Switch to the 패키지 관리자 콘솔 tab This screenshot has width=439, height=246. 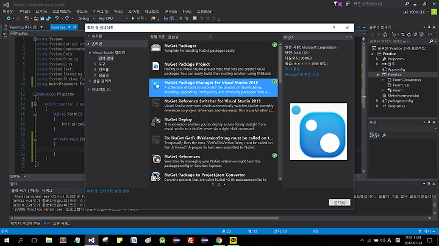[x=25, y=223]
